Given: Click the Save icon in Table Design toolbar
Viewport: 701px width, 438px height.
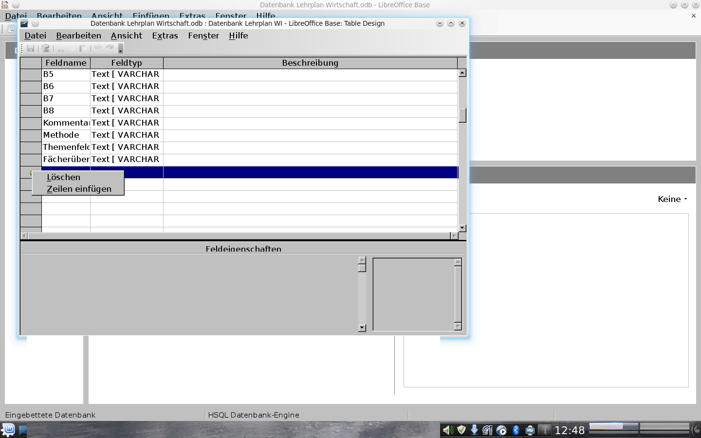Looking at the screenshot, I should pyautogui.click(x=31, y=48).
